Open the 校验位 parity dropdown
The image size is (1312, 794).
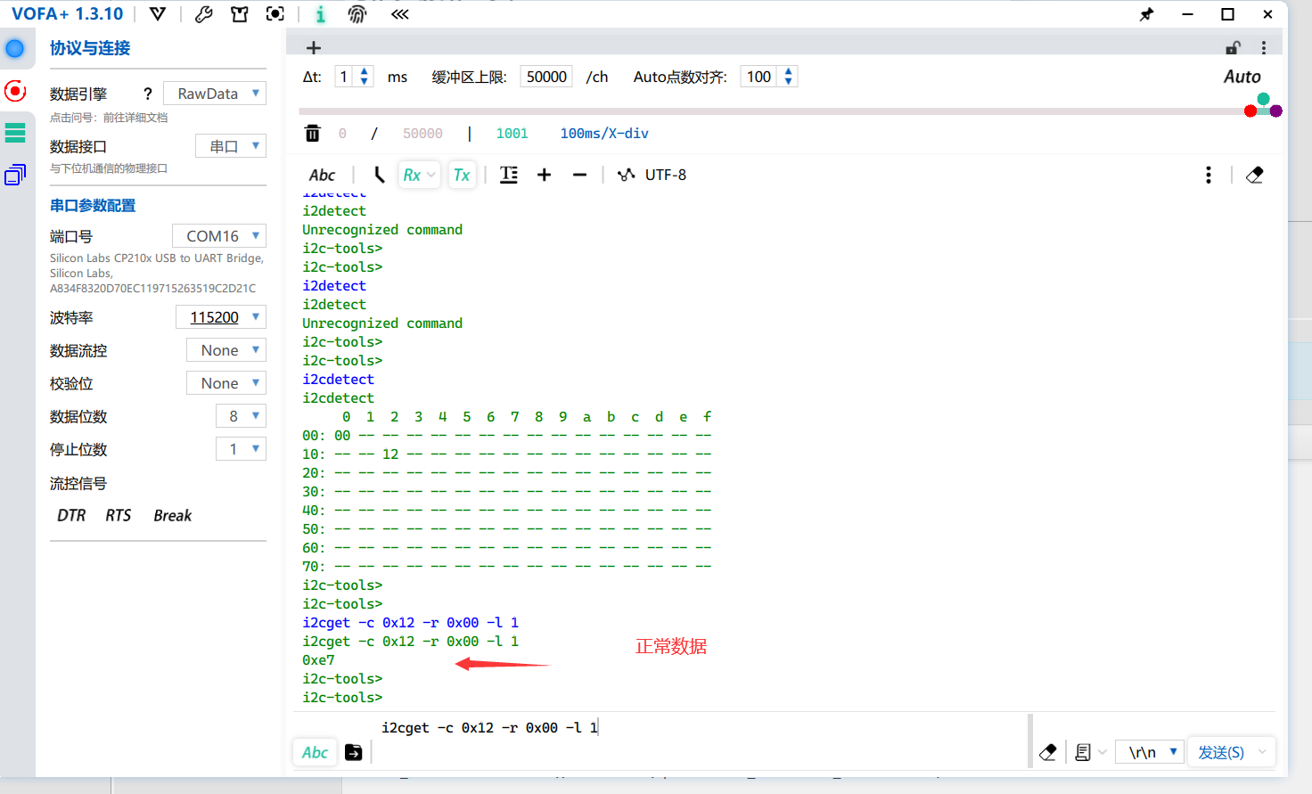click(226, 383)
